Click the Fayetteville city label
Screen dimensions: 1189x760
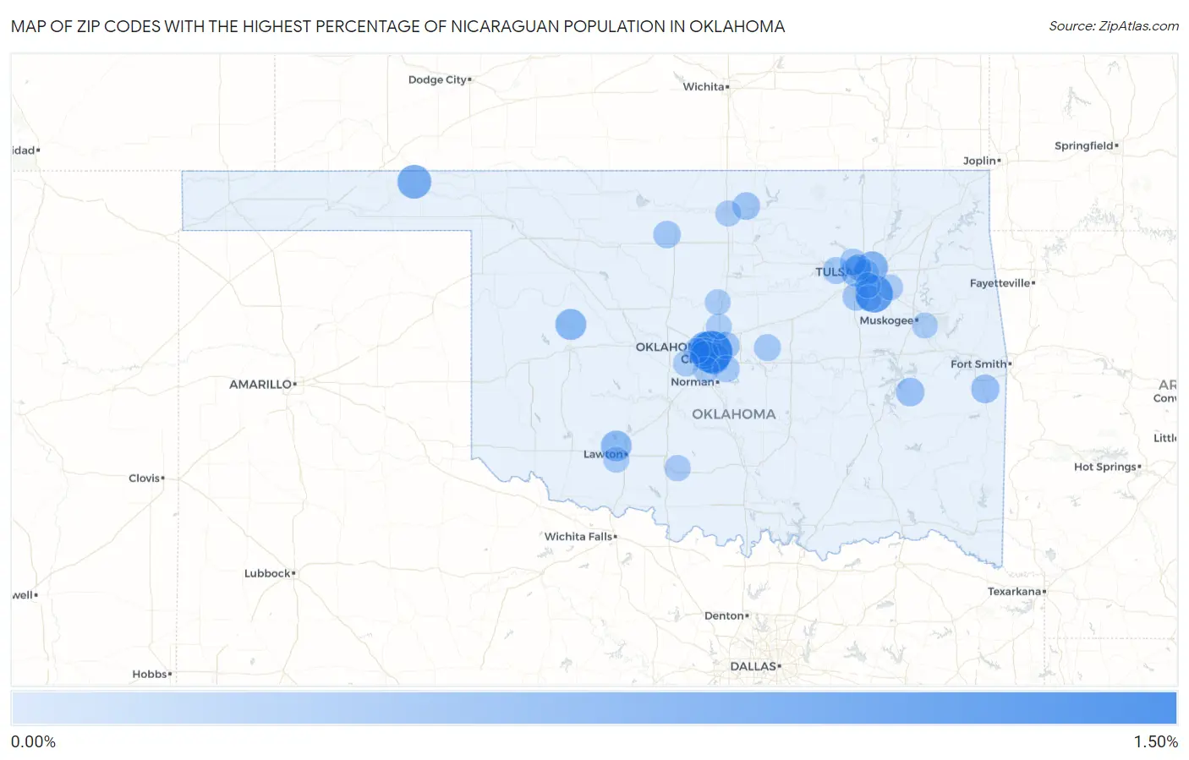pos(1000,283)
